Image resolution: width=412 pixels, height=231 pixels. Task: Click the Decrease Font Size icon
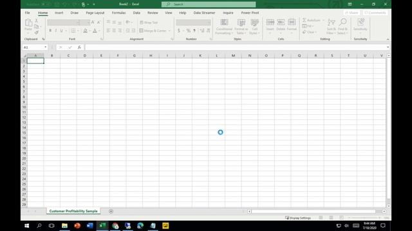[x=98, y=22]
